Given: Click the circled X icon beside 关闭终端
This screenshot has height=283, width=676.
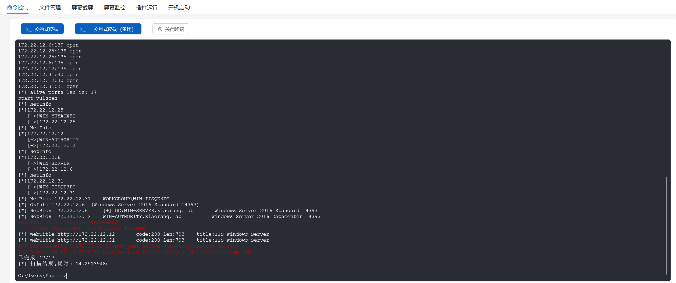Looking at the screenshot, I should tap(160, 29).
